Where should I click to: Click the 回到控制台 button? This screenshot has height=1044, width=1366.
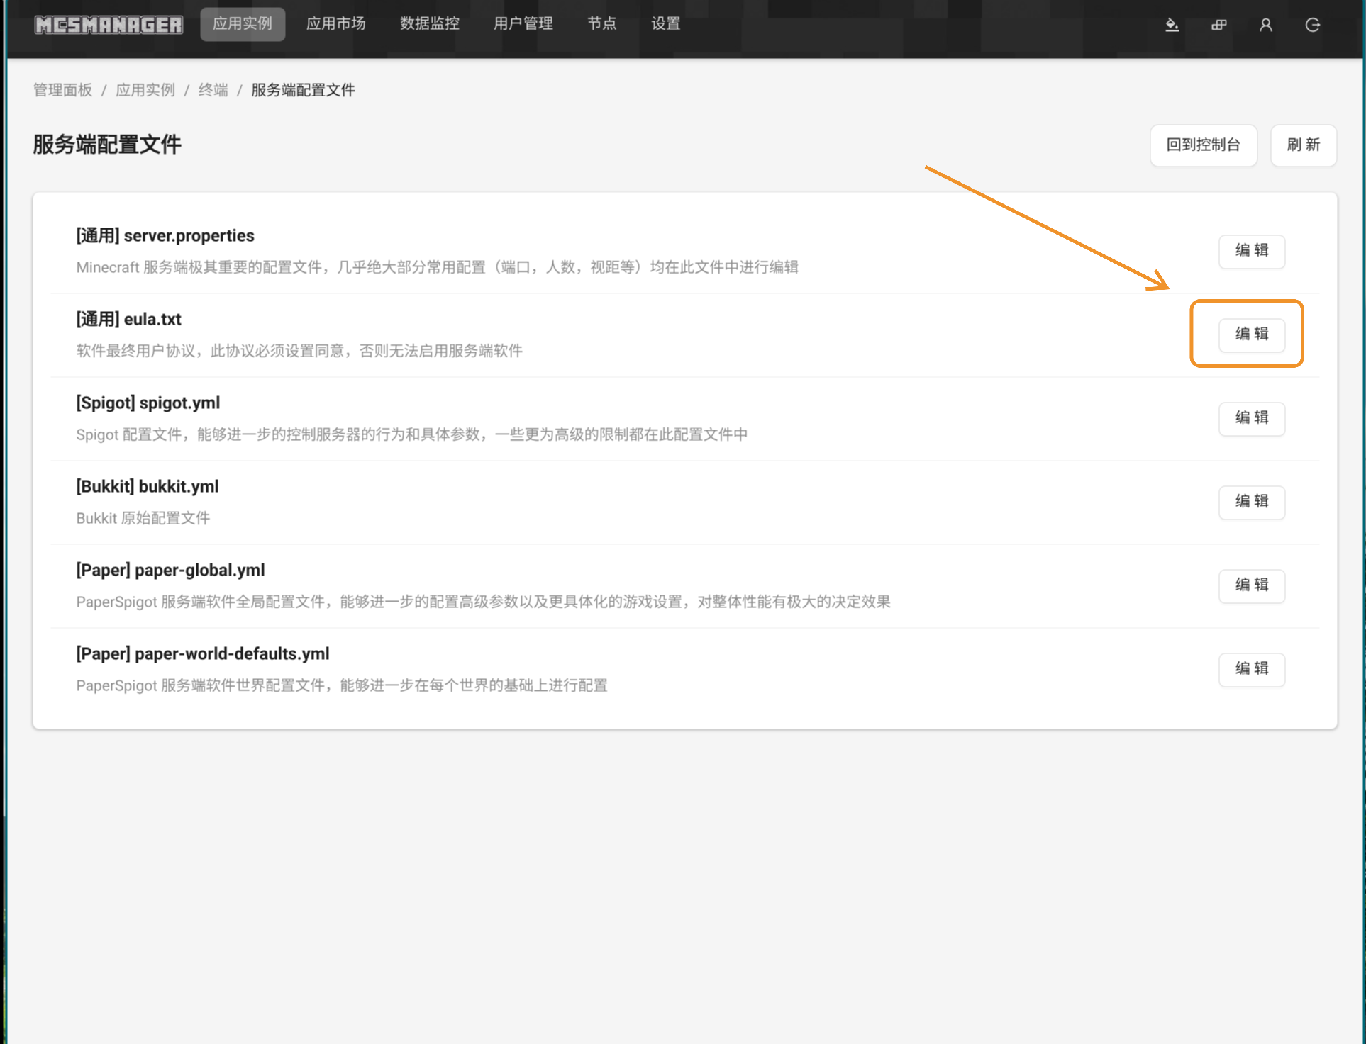tap(1204, 145)
